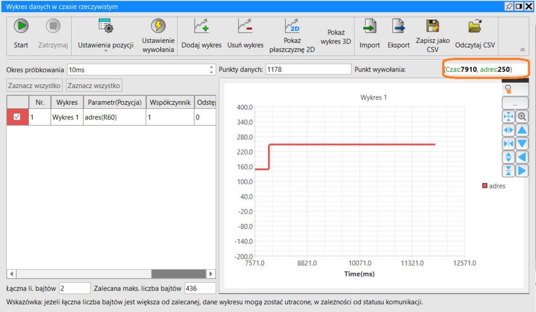The height and width of the screenshot is (312, 536).
Task: Open Ustawienia pozycji settings
Action: pos(106,34)
